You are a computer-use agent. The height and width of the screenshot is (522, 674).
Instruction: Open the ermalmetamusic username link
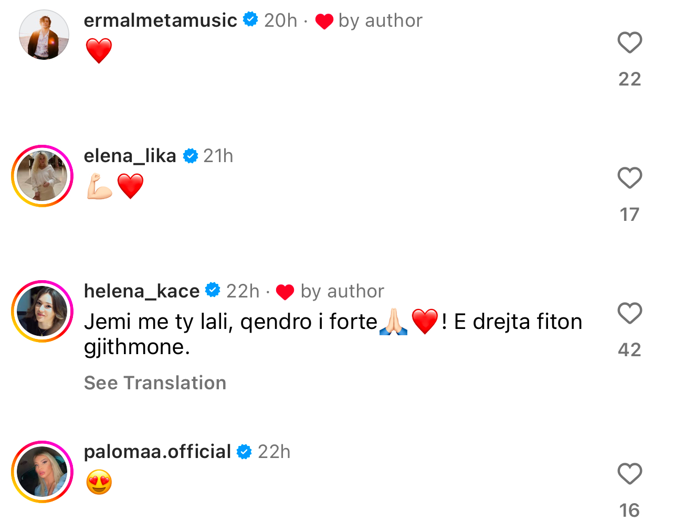coord(160,20)
